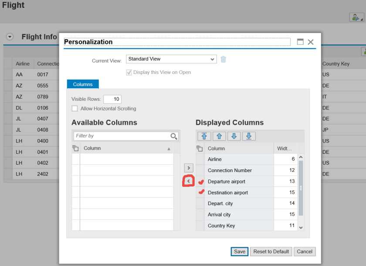Image resolution: width=366 pixels, height=266 pixels.
Task: Click the delete view trash icon
Action: [223, 60]
